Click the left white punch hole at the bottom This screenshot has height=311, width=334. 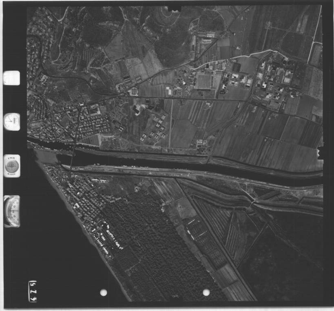pyautogui.click(x=104, y=293)
